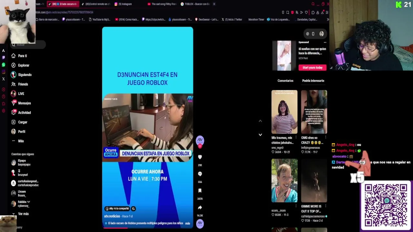Screen dimensions: 413x232
Task: Open the Marathon Timer bookmark
Action: [x=256, y=20]
